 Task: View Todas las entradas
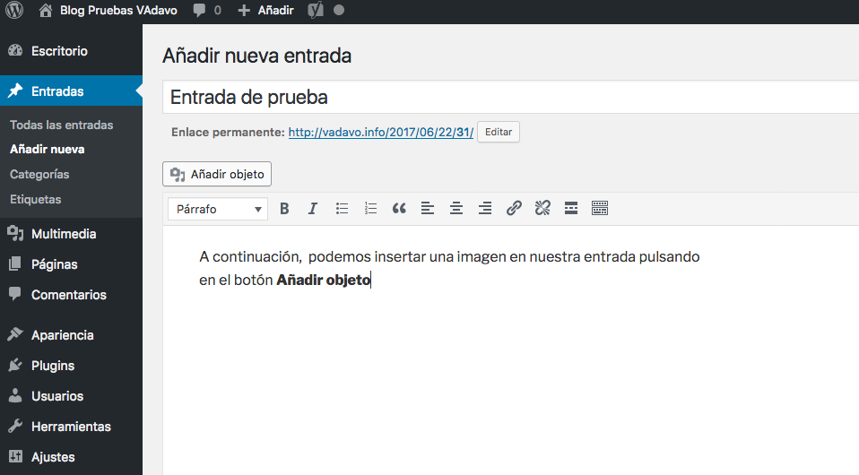[61, 125]
